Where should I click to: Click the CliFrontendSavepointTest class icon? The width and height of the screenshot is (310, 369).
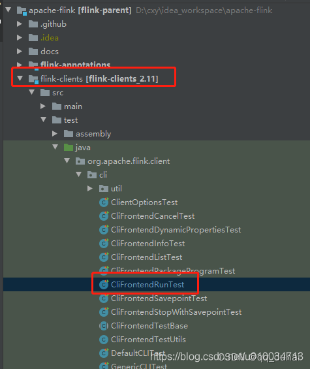click(104, 298)
